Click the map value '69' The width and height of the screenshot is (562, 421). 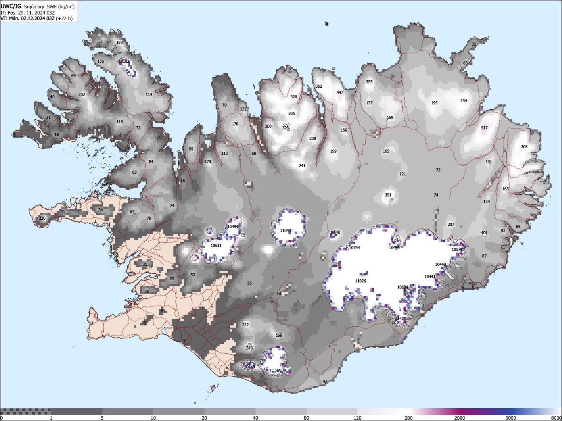pyautogui.click(x=73, y=76)
